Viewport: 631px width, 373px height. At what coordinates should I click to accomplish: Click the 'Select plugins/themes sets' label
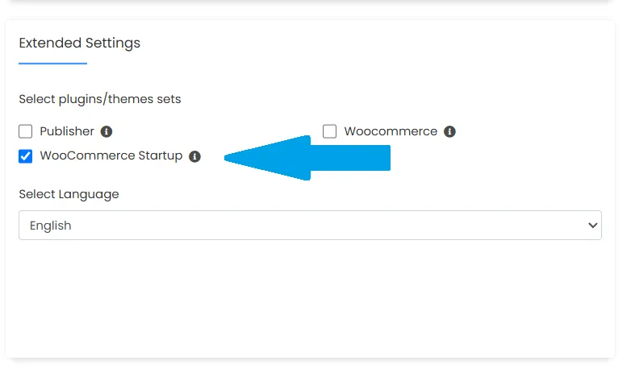click(x=100, y=99)
